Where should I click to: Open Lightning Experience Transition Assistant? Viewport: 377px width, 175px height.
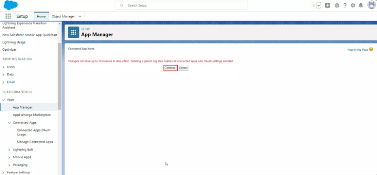(x=24, y=26)
